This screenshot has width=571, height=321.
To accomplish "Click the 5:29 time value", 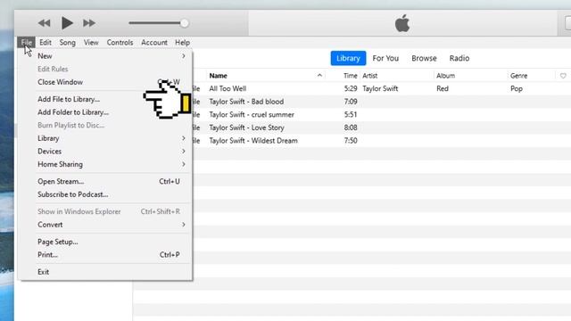I will point(351,88).
